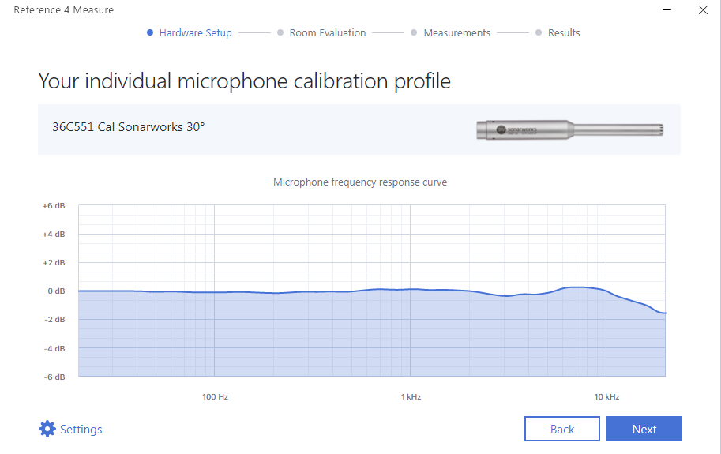
Task: Minimize the Reference 4 Measure window
Action: click(x=667, y=10)
